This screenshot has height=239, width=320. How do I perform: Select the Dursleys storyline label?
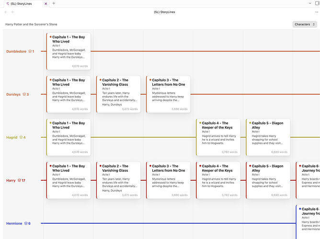[13, 95]
